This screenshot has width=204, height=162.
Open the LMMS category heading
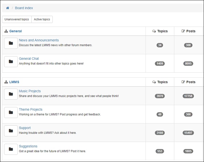pos(14,82)
